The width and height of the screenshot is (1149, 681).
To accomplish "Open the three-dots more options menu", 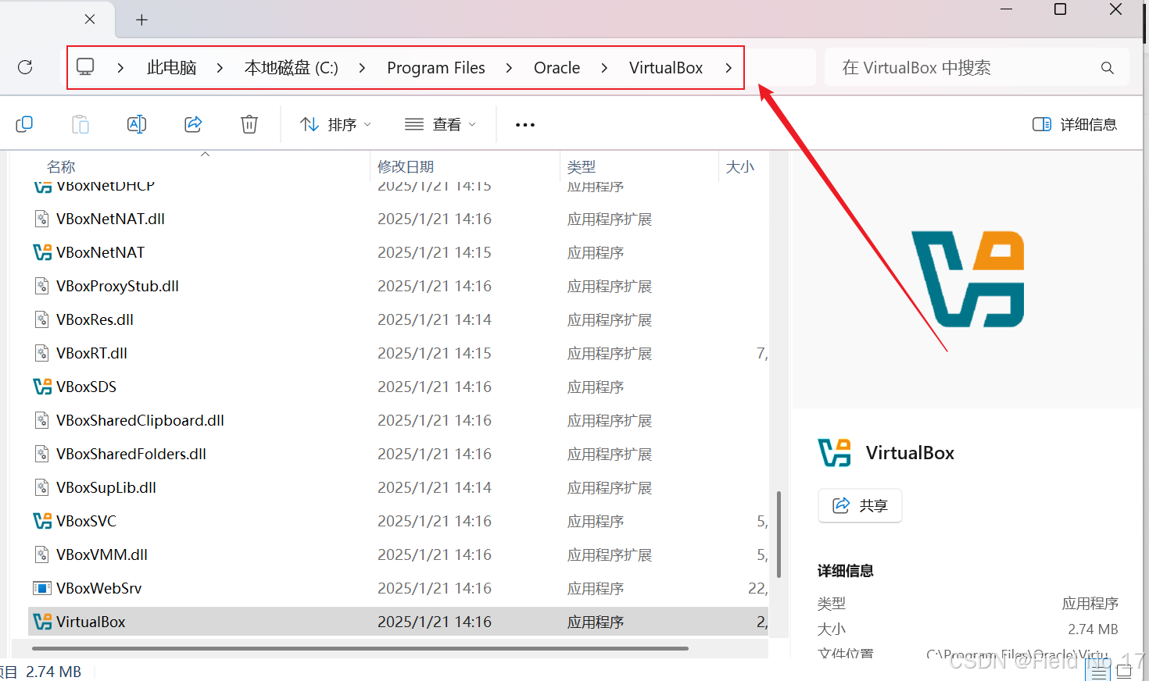I will tap(525, 125).
